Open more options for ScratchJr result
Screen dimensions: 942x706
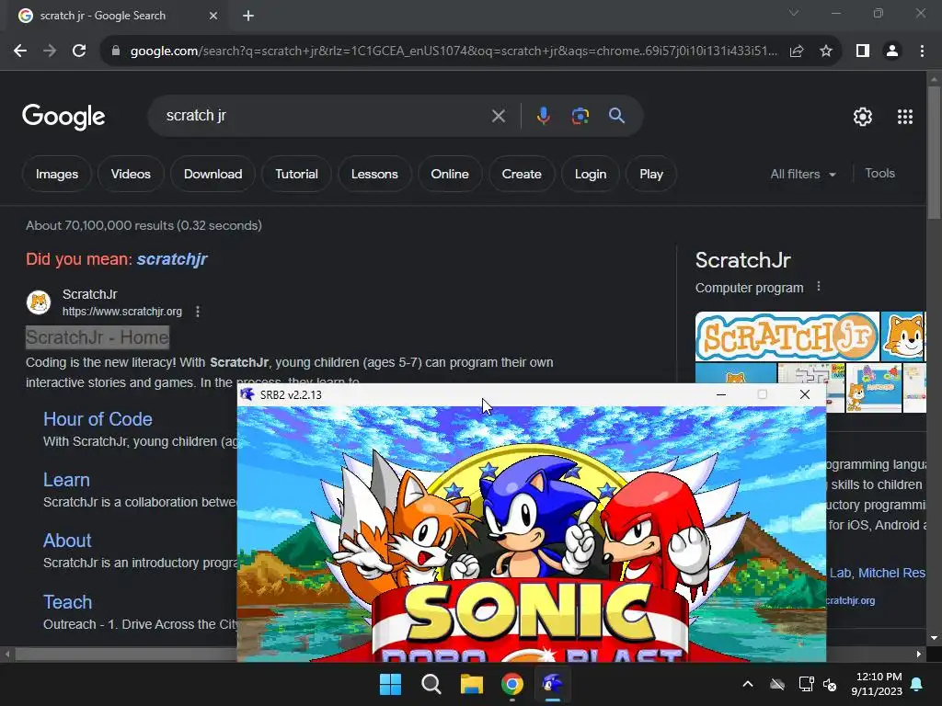click(x=198, y=312)
